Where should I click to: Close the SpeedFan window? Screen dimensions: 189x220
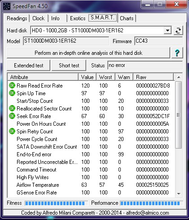point(177,4)
